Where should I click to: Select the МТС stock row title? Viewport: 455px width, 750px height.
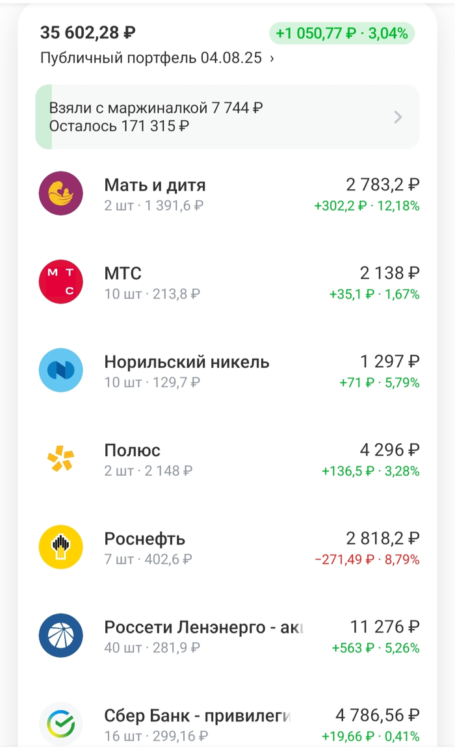point(123,274)
